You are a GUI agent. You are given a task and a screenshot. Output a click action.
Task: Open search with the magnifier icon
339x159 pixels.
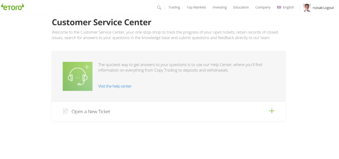(x=159, y=7)
